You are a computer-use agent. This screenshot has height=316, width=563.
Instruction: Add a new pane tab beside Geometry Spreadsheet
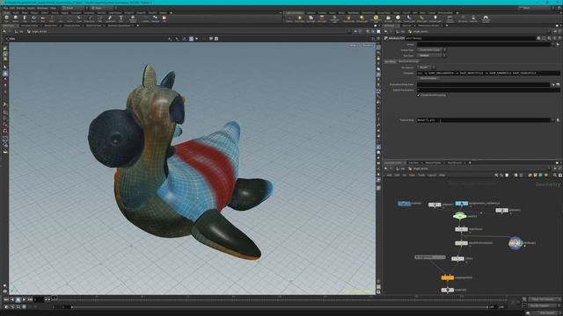tap(138, 25)
